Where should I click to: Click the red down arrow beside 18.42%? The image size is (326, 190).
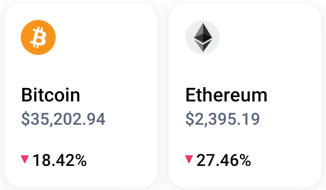click(x=25, y=158)
